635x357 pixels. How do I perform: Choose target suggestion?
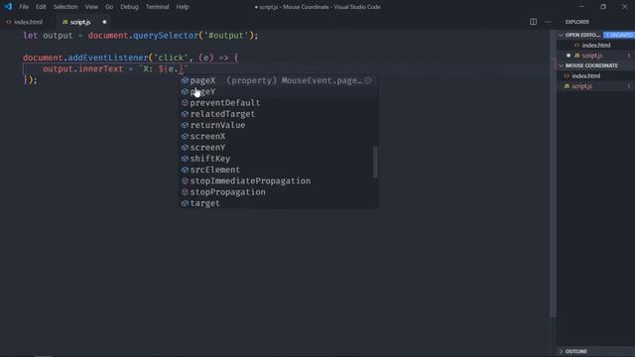click(x=205, y=203)
